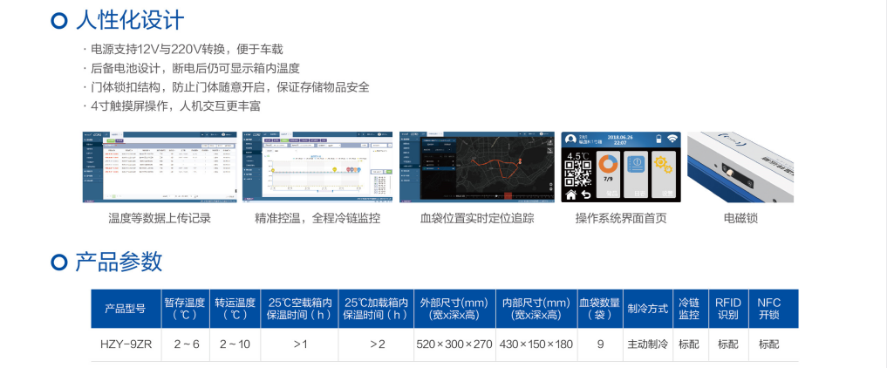Click the 门体锁扣结构 bullet line

pyautogui.click(x=229, y=87)
